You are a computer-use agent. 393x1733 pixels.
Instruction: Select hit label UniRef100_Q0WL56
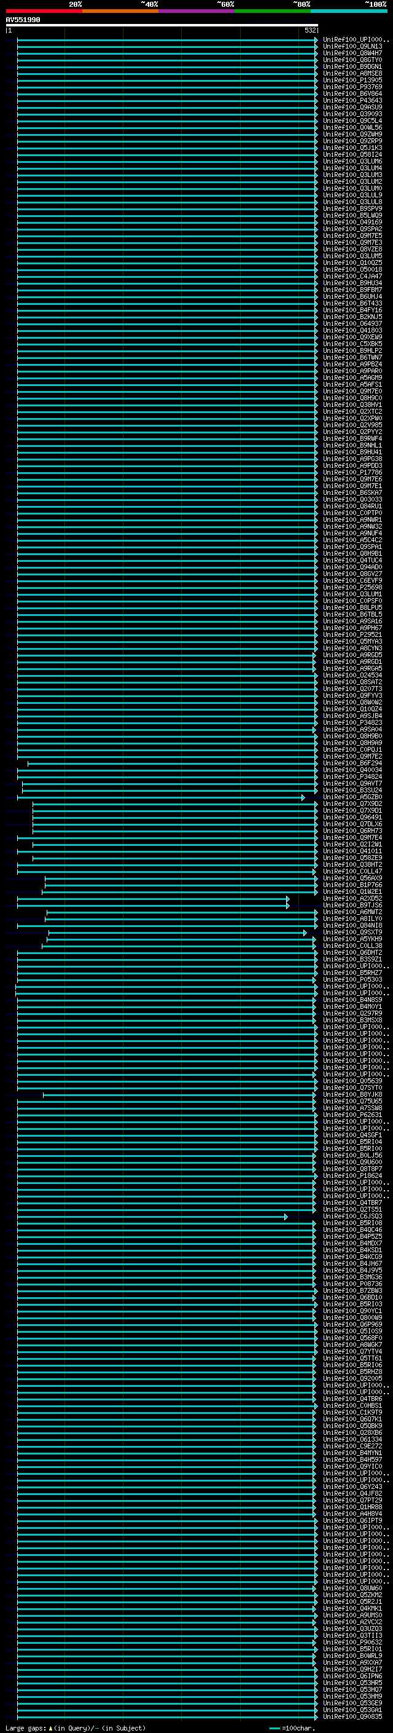(352, 127)
